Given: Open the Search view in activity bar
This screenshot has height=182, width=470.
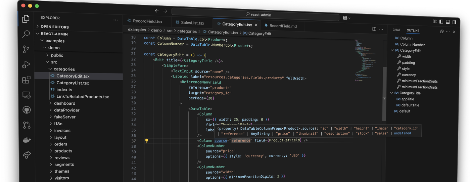Looking at the screenshot, I should point(26,34).
